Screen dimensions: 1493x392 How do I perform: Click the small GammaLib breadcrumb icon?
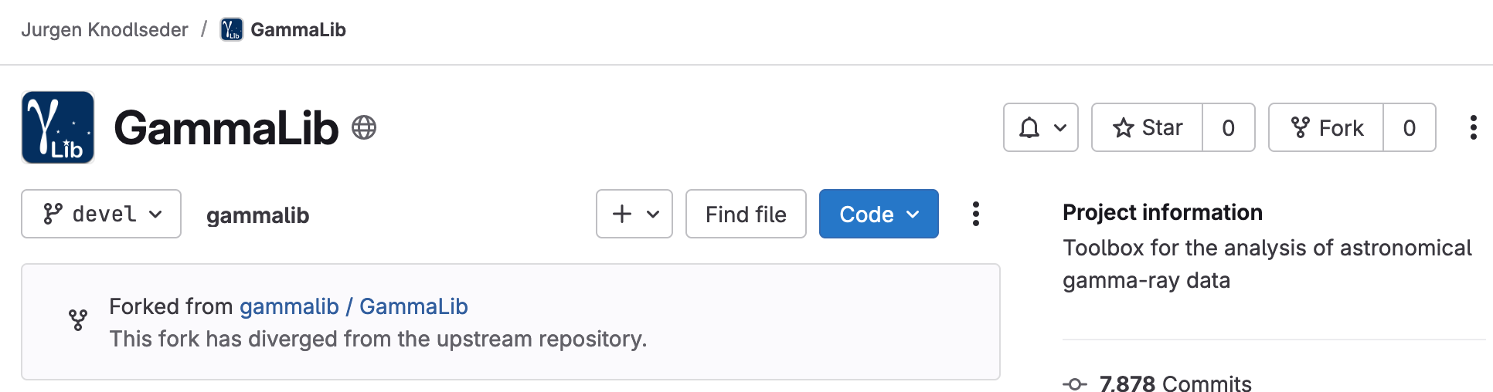tap(231, 30)
